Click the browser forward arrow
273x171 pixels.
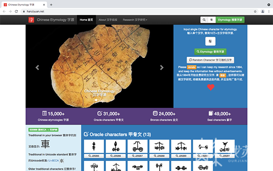click(10, 11)
